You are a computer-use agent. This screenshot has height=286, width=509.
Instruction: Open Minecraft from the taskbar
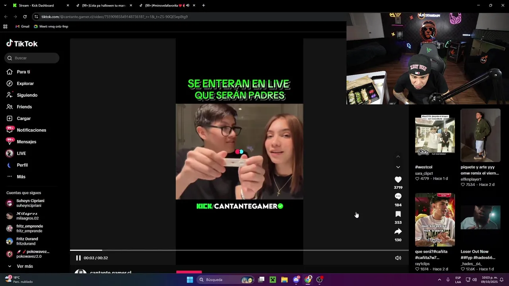pyautogui.click(x=273, y=280)
